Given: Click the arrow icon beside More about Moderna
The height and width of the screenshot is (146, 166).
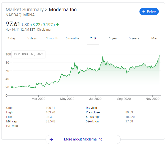Looking at the screenshot, I should click(x=51, y=139).
